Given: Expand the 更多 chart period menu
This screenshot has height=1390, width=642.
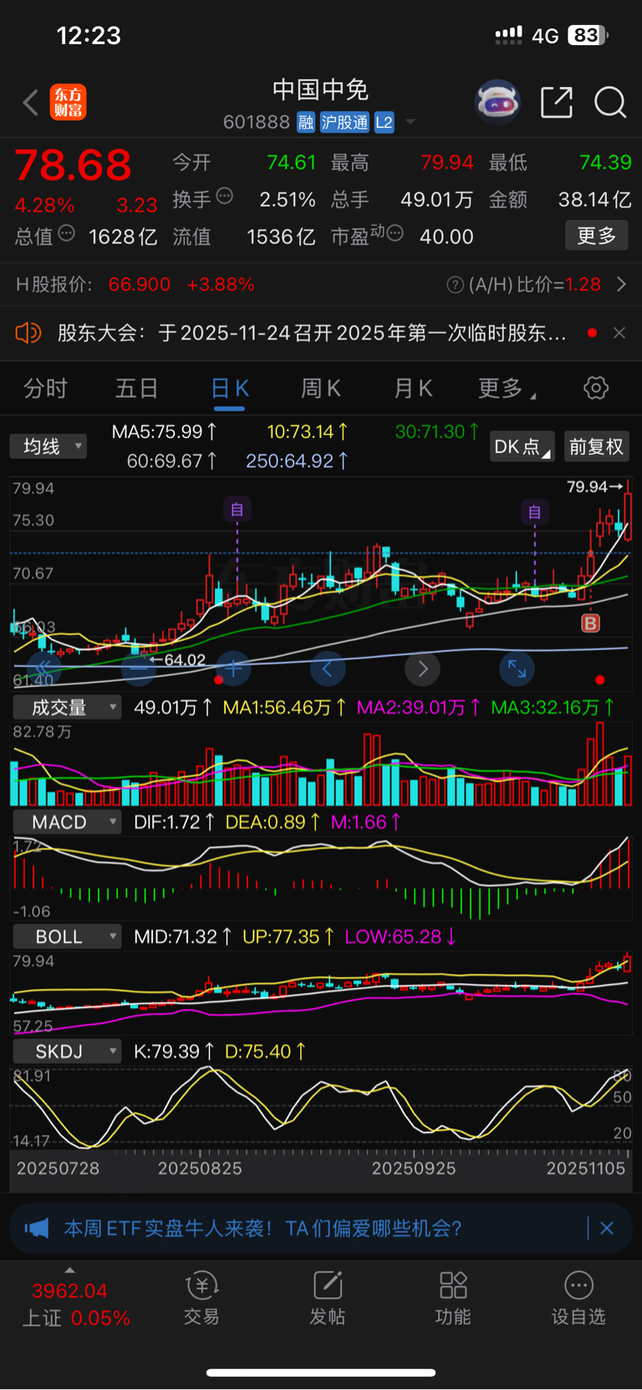Looking at the screenshot, I should [x=507, y=389].
